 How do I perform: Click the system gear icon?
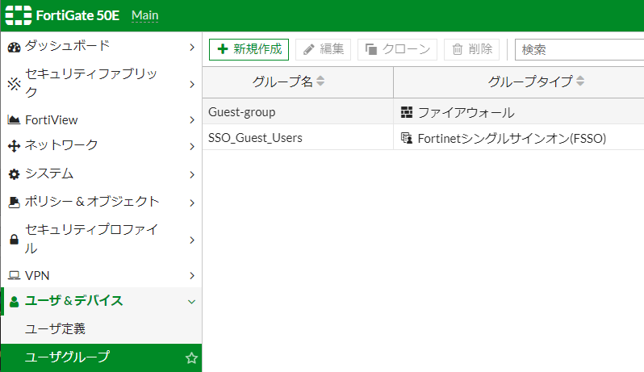14,174
